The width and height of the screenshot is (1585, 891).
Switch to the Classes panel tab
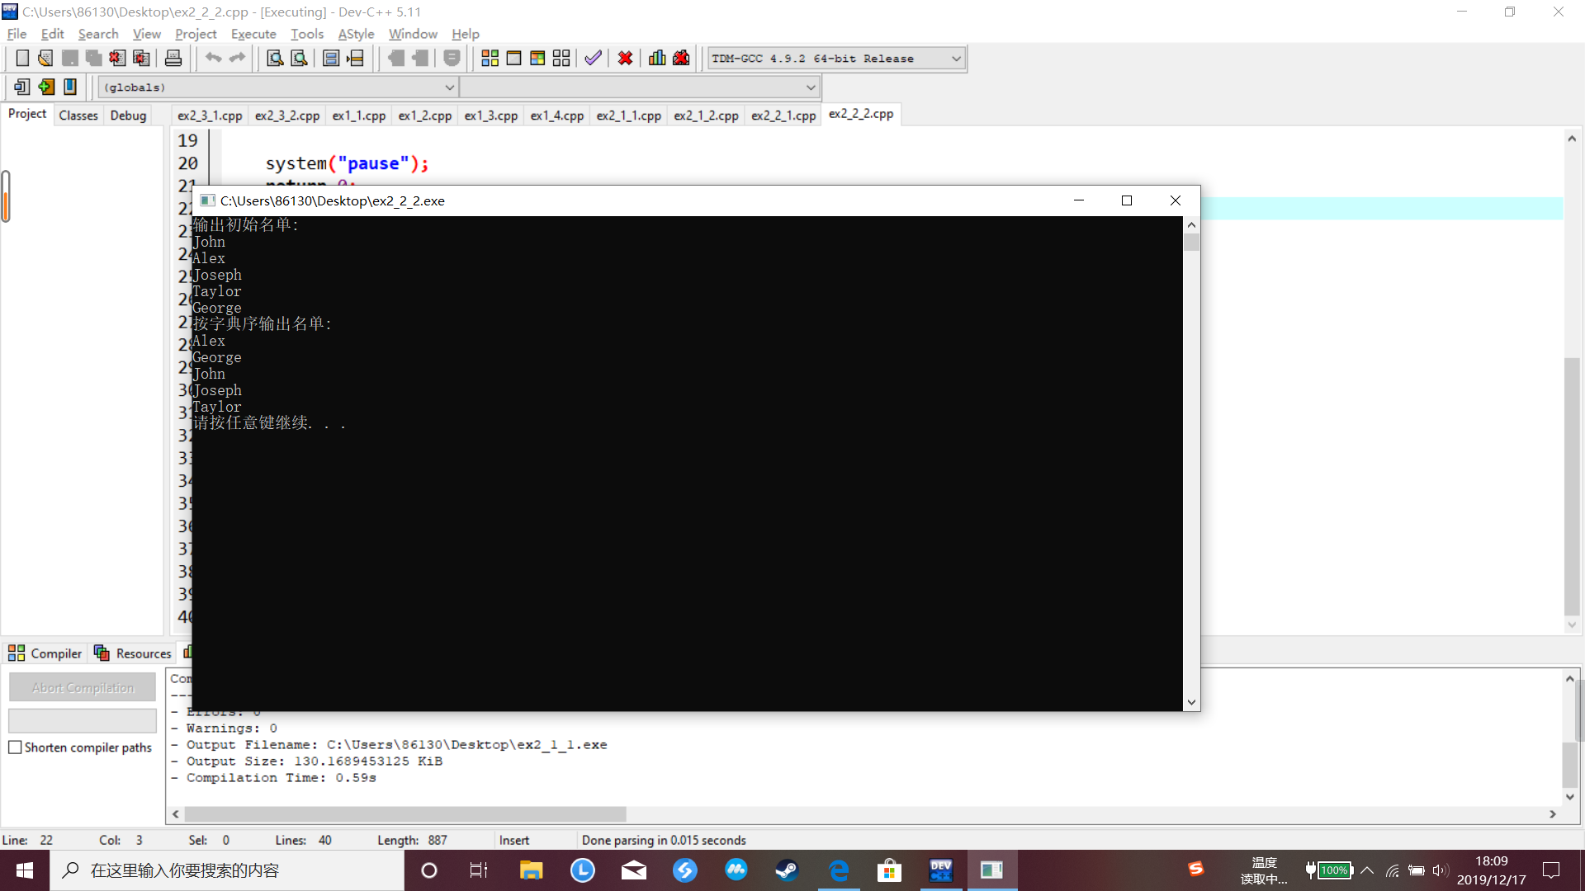[x=78, y=115]
